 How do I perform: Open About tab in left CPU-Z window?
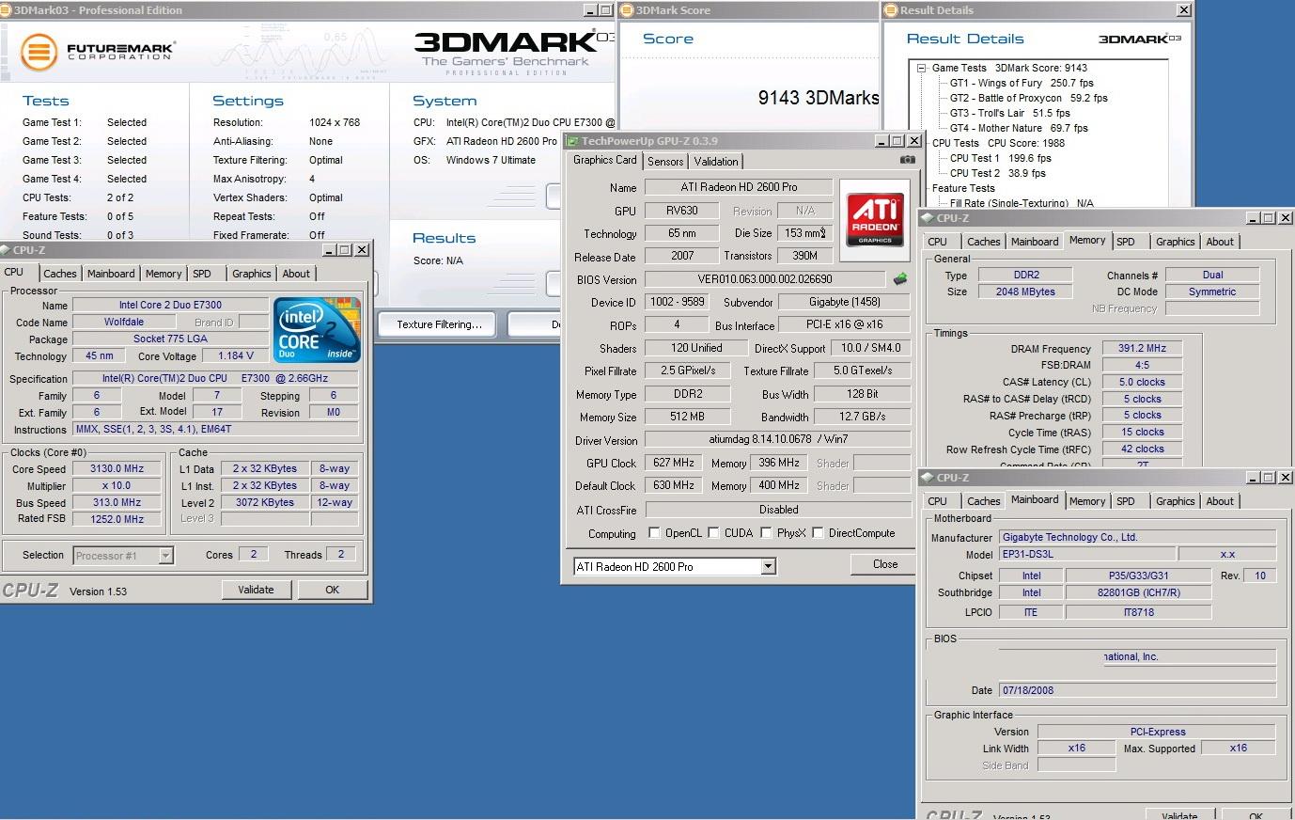click(296, 274)
